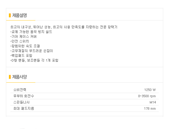Image resolution: width=176 pixels, height=129 pixels.
Task: Click the 무부하 회전수 spec label
Action: pyautogui.click(x=24, y=96)
